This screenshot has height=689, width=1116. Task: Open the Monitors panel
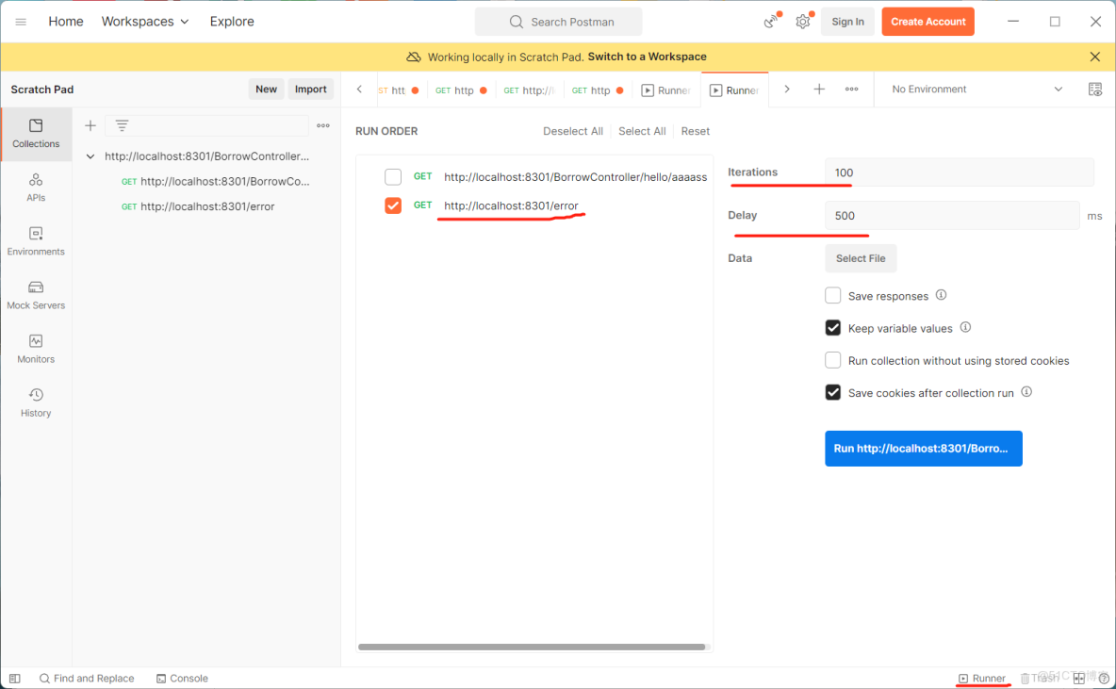[36, 347]
